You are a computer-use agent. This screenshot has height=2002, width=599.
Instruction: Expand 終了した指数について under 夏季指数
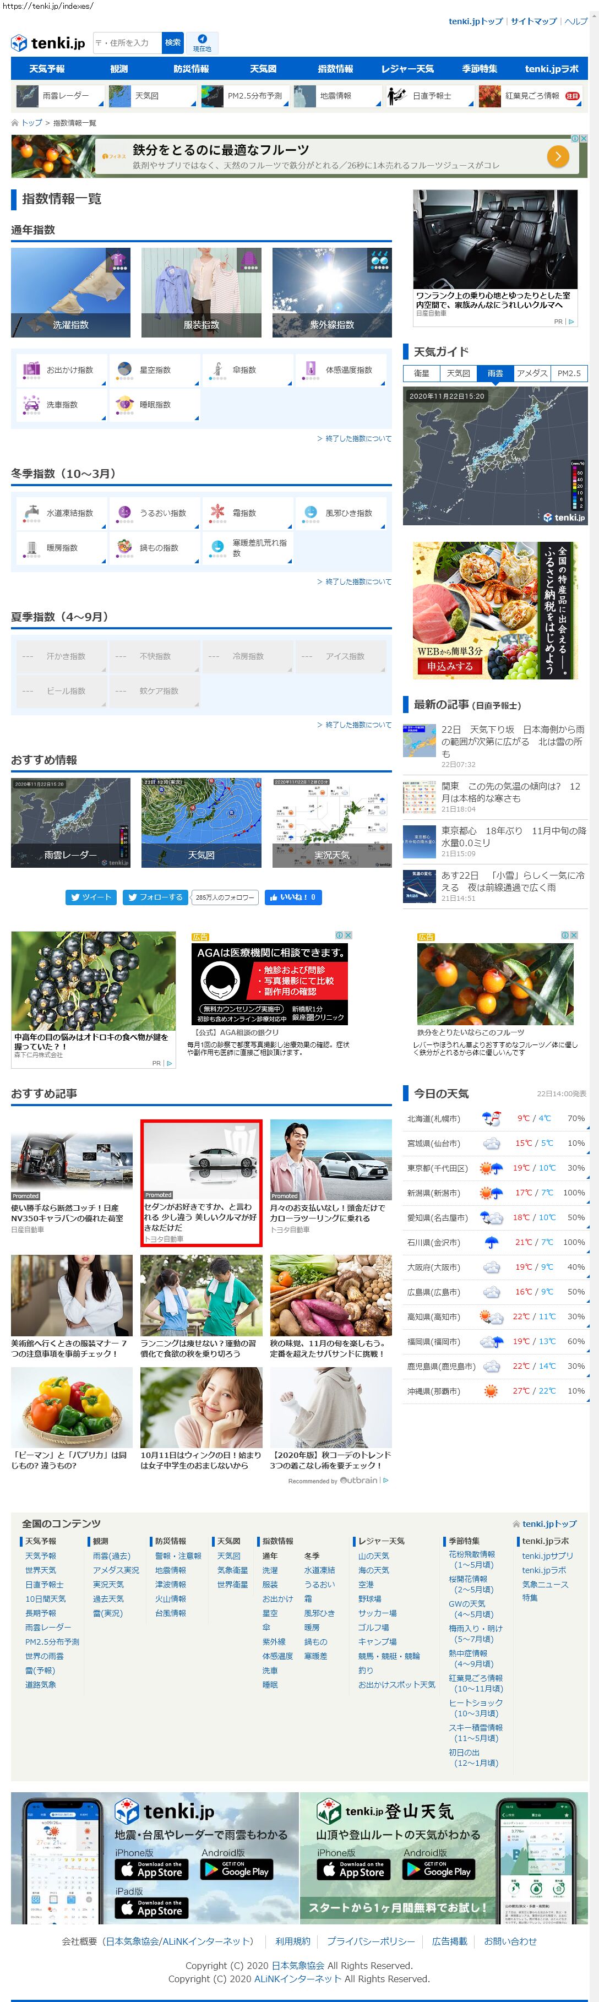[354, 725]
